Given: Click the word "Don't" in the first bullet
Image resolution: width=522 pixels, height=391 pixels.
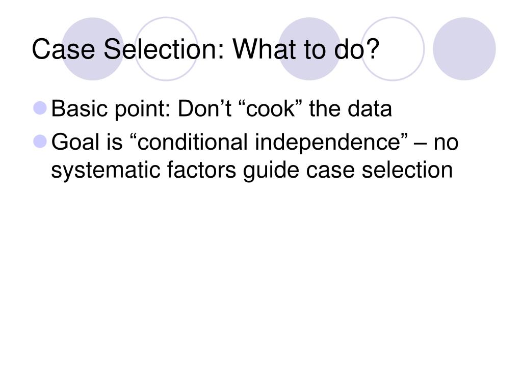Looking at the screenshot, I should [204, 109].
